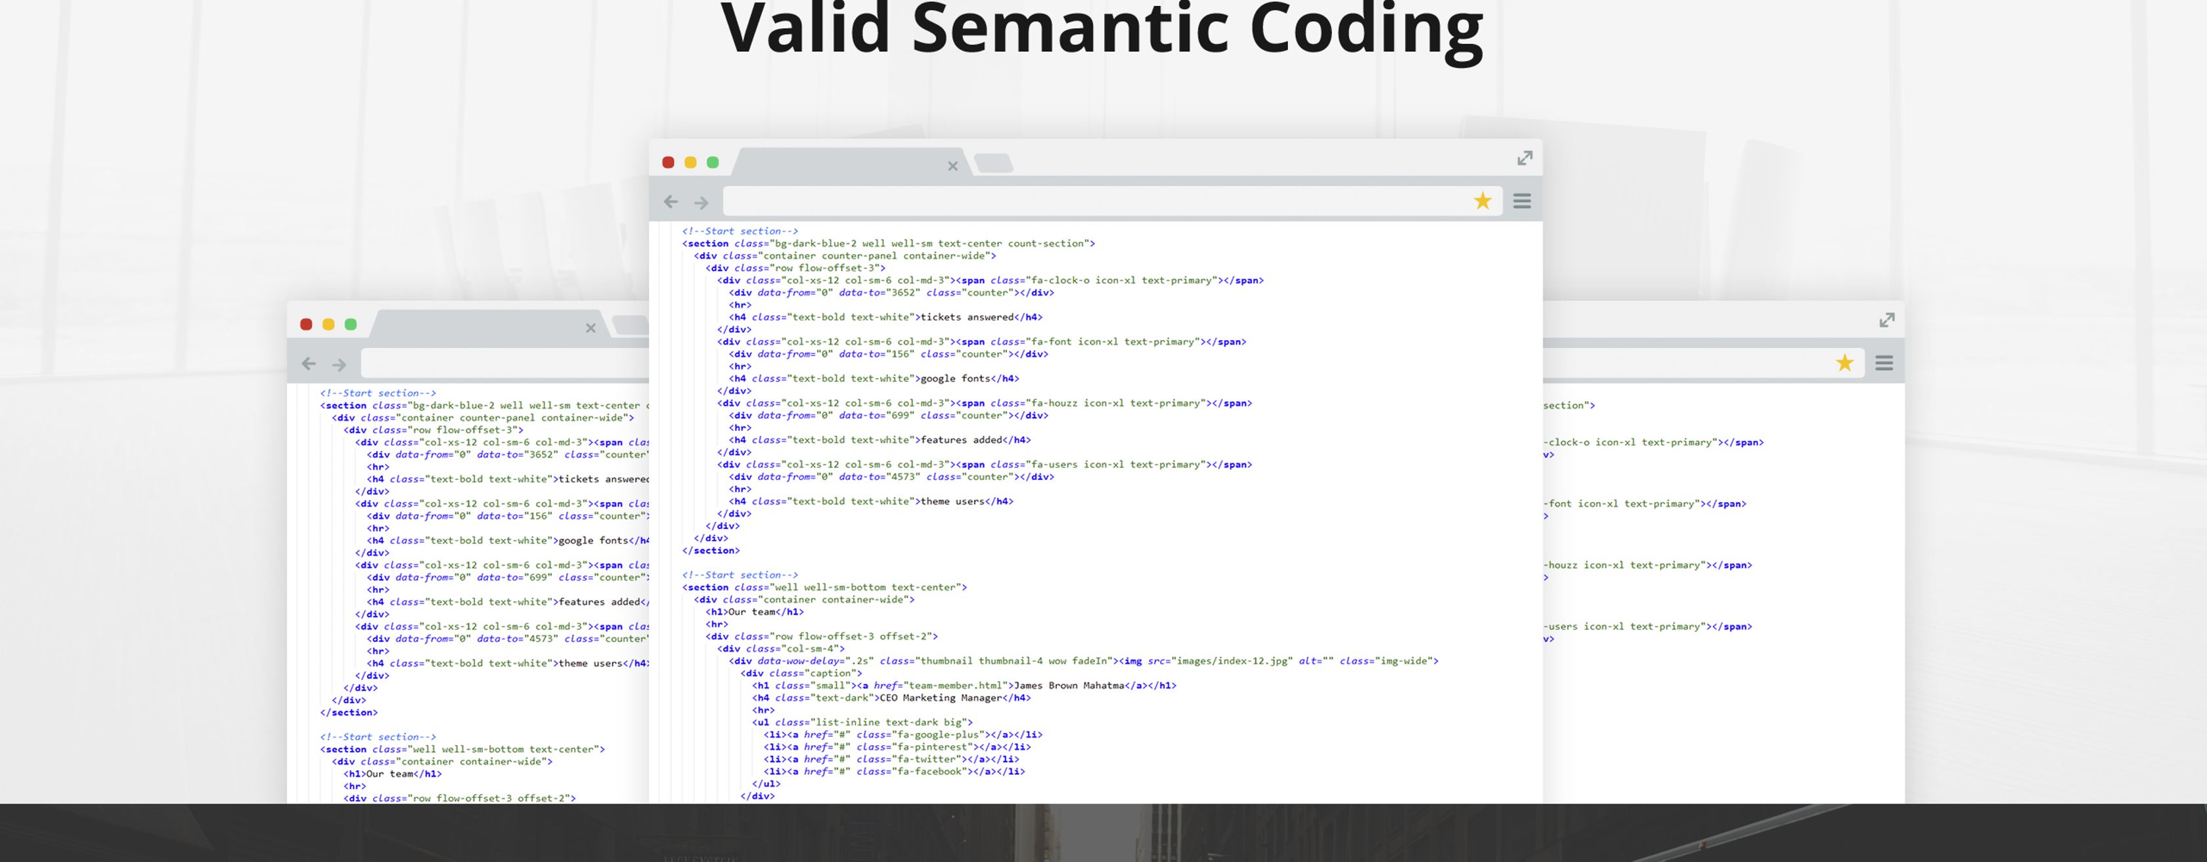
Task: Click the data-to="699" line in center window
Action: tap(889, 416)
